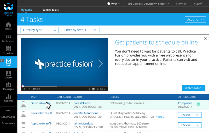This screenshot has width=209, height=133.
Task: Open Finish lab order task link
Action: click(40, 103)
